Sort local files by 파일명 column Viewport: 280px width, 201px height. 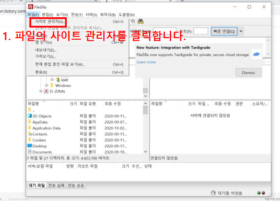click(44, 104)
